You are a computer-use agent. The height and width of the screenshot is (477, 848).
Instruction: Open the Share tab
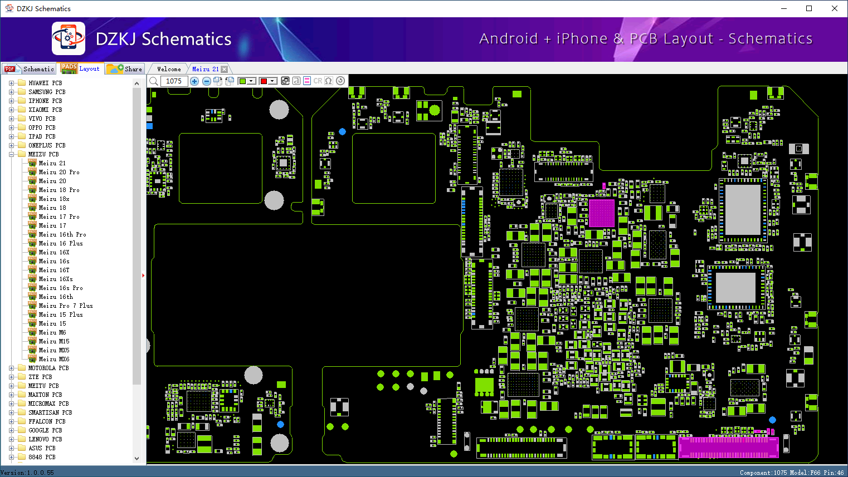[x=125, y=69]
